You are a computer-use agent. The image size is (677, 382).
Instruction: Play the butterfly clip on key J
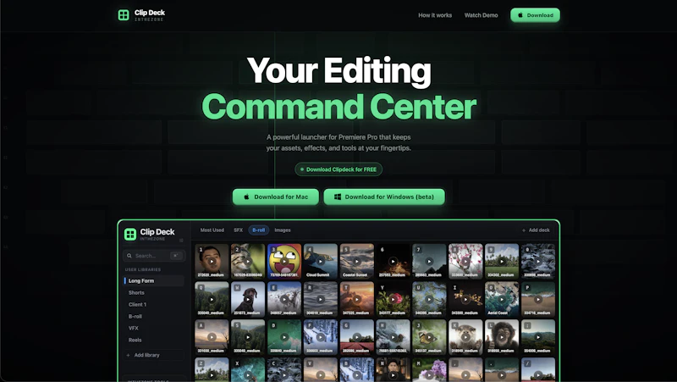429,337
